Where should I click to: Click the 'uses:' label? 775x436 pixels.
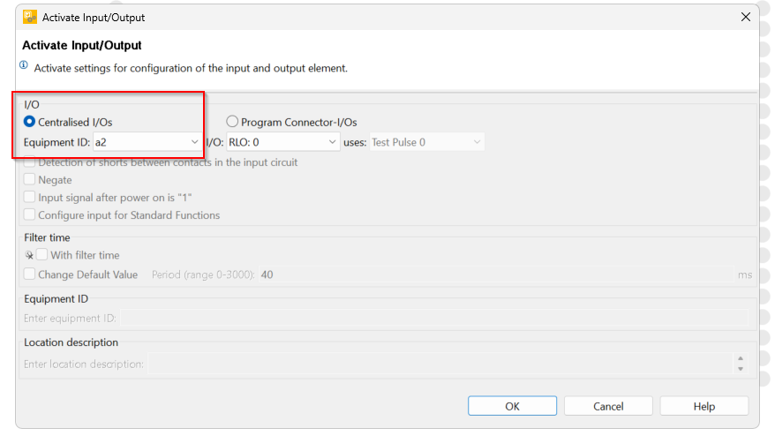[355, 142]
